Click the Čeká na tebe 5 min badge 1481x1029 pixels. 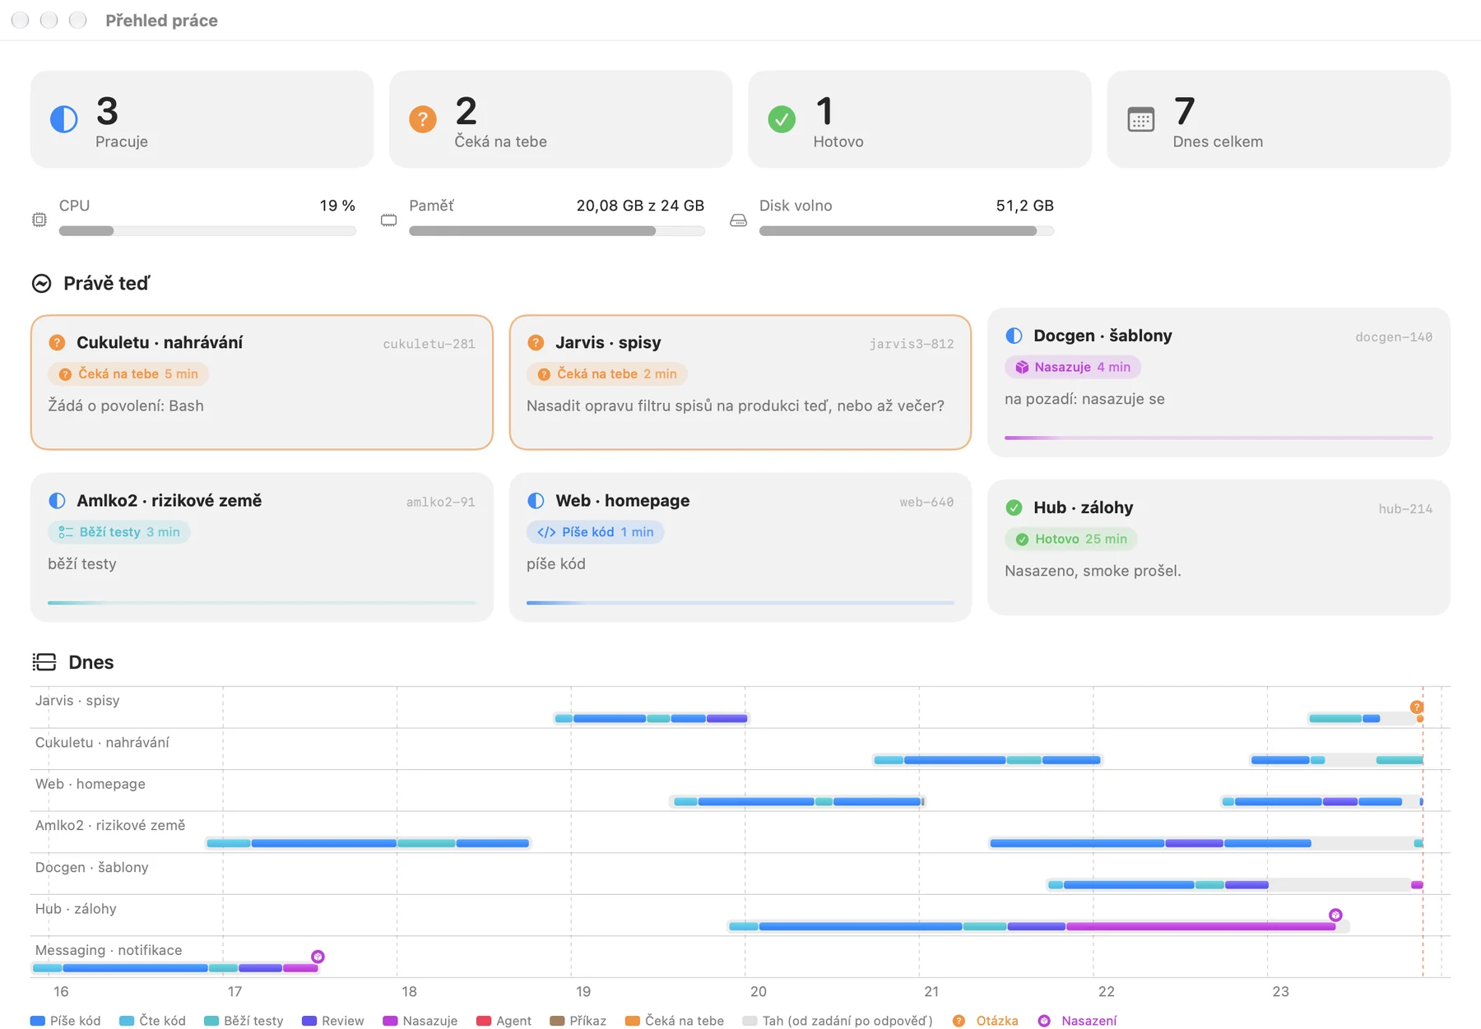click(x=128, y=374)
